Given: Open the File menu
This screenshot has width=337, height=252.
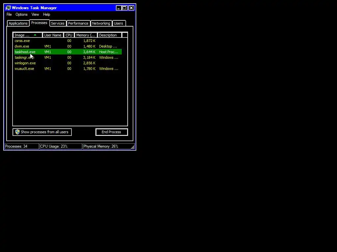Looking at the screenshot, I should point(9,14).
